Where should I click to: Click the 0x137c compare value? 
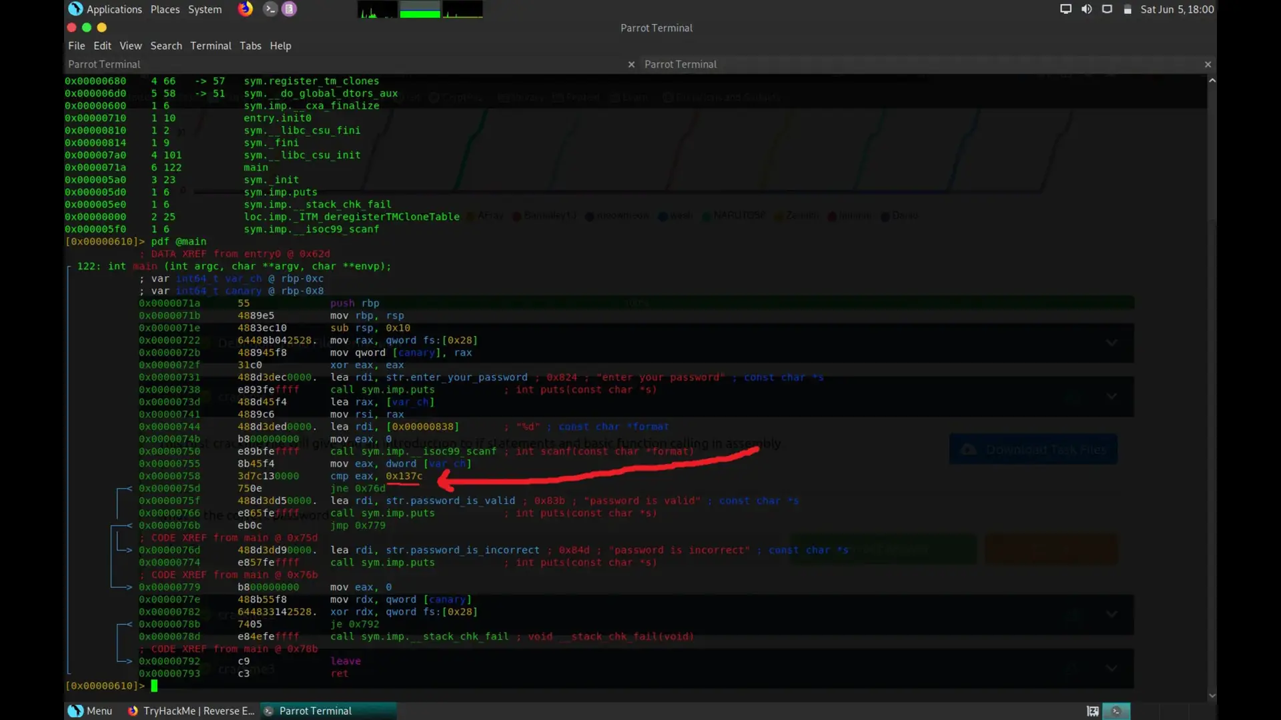pos(404,476)
